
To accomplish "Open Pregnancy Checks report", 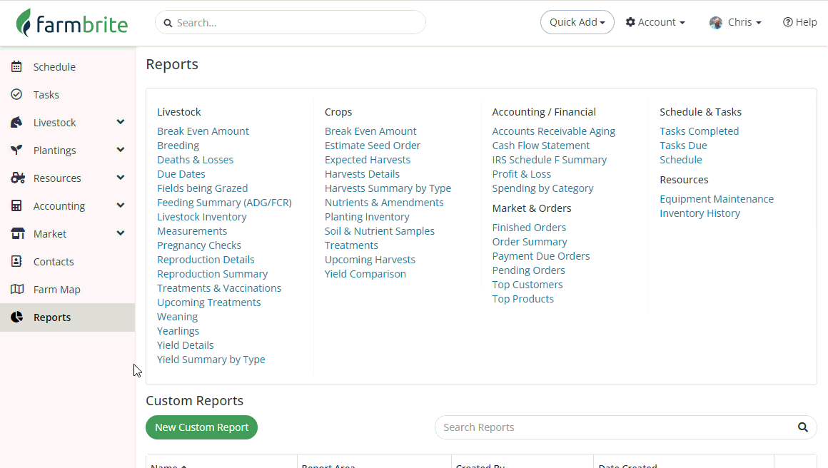I will coord(199,245).
